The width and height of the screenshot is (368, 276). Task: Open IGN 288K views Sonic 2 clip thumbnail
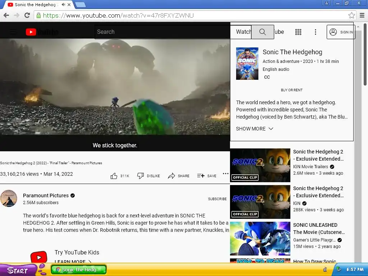260,202
